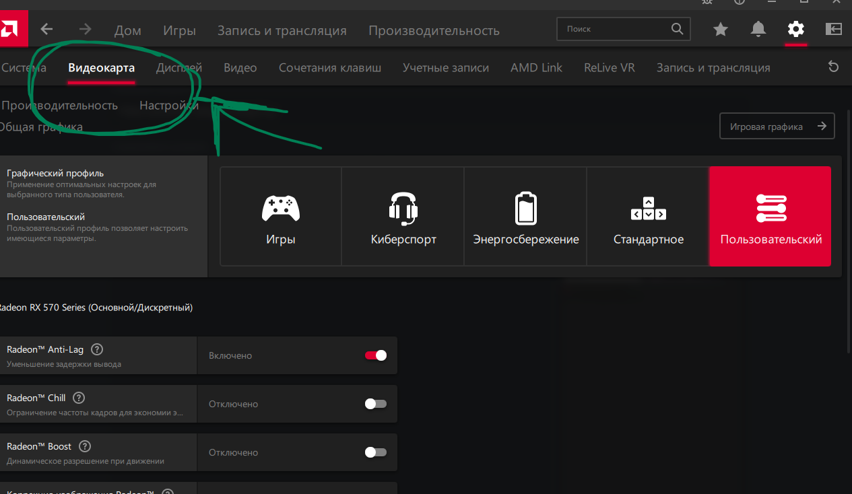Viewport: 852px width, 494px height.
Task: Disable the Radeon Anti-Lag toggle
Action: [x=376, y=355]
